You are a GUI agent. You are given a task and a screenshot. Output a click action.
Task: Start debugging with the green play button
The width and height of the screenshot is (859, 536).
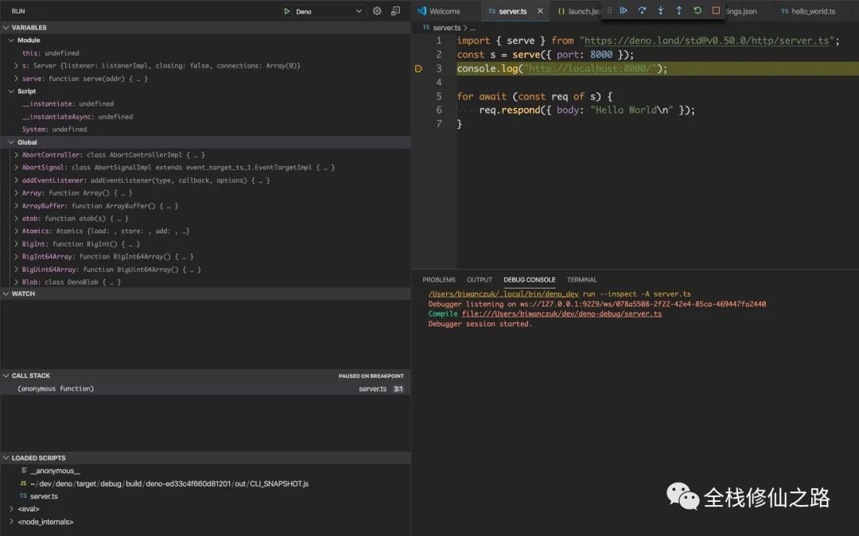coord(286,11)
